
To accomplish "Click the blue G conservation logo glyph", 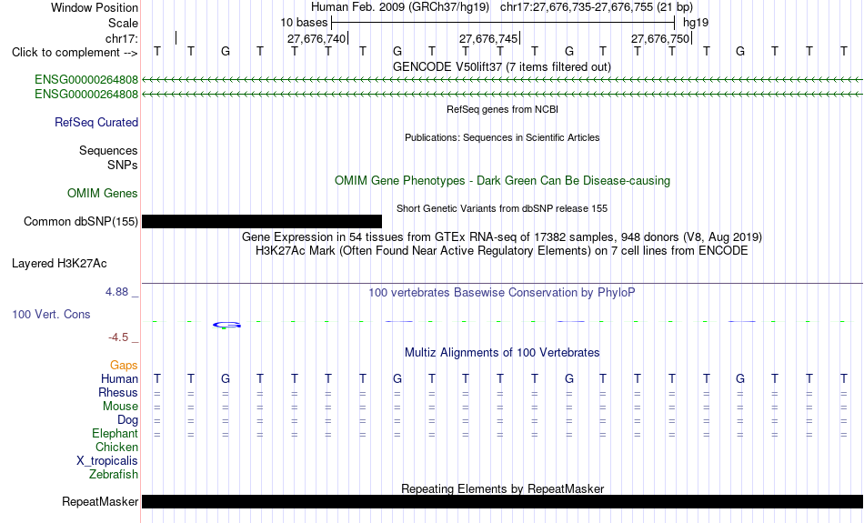I will pos(226,325).
